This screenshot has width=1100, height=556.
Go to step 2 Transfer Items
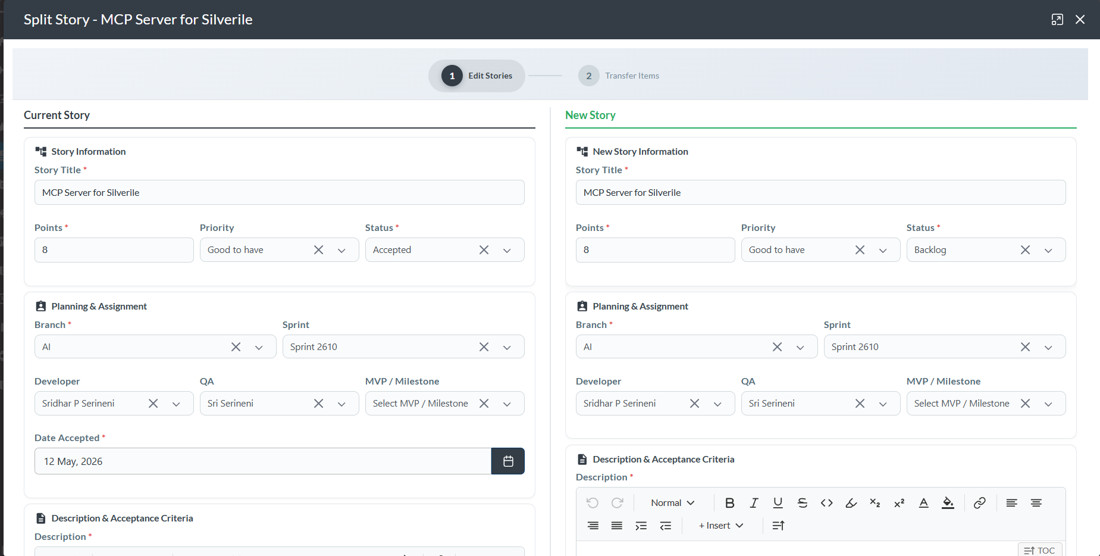coord(619,76)
